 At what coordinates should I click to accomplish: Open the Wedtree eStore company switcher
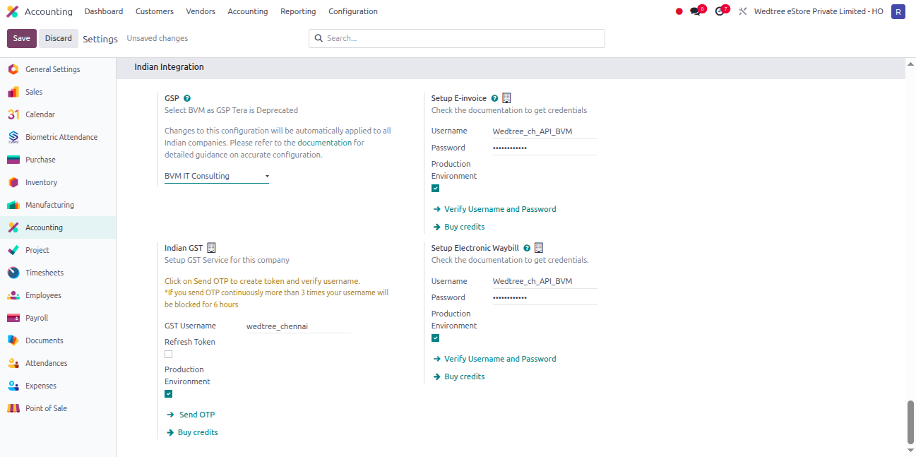pyautogui.click(x=819, y=11)
